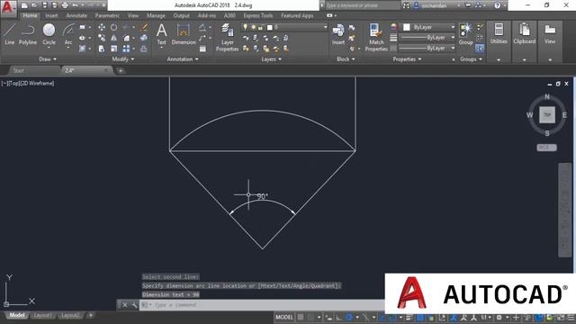
Task: Toggle the selected layer's on/off lightbulb
Action: 245,27
